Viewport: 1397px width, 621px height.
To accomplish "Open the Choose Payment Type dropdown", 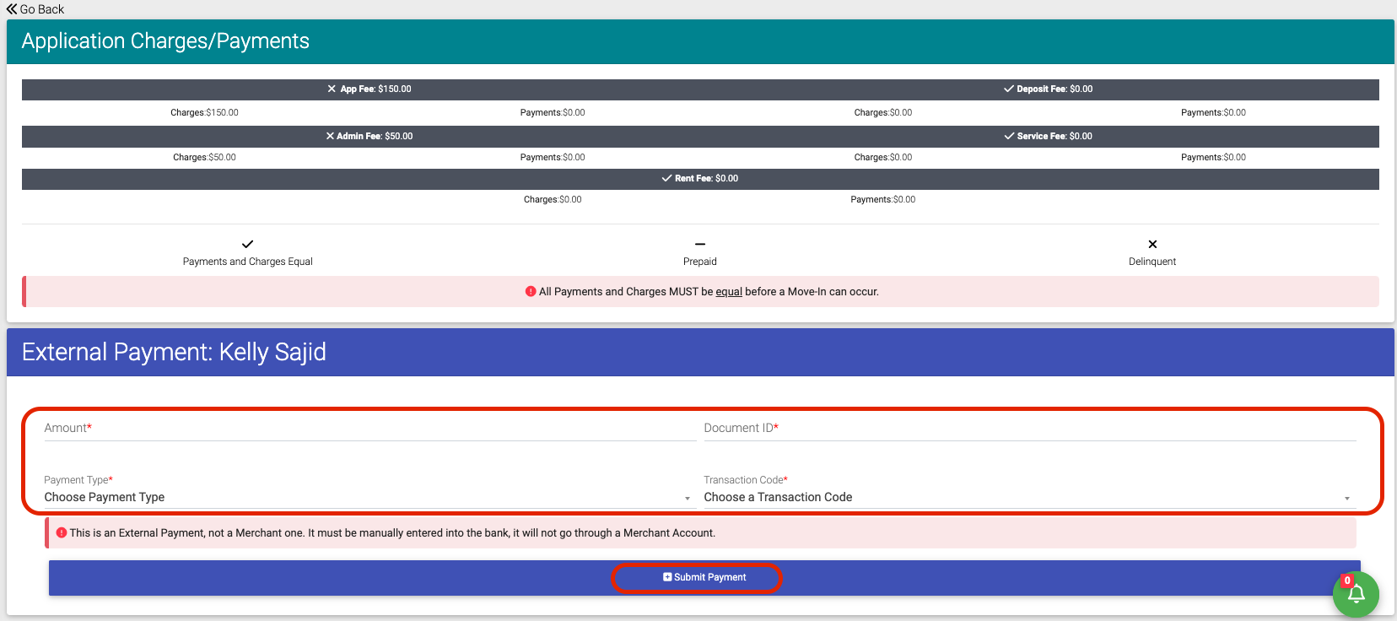I will click(363, 498).
